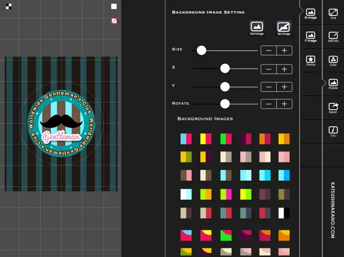Viewport: 344px width, 257px height.
Task: Select the green curved background with pink corner
Action: coord(226,235)
